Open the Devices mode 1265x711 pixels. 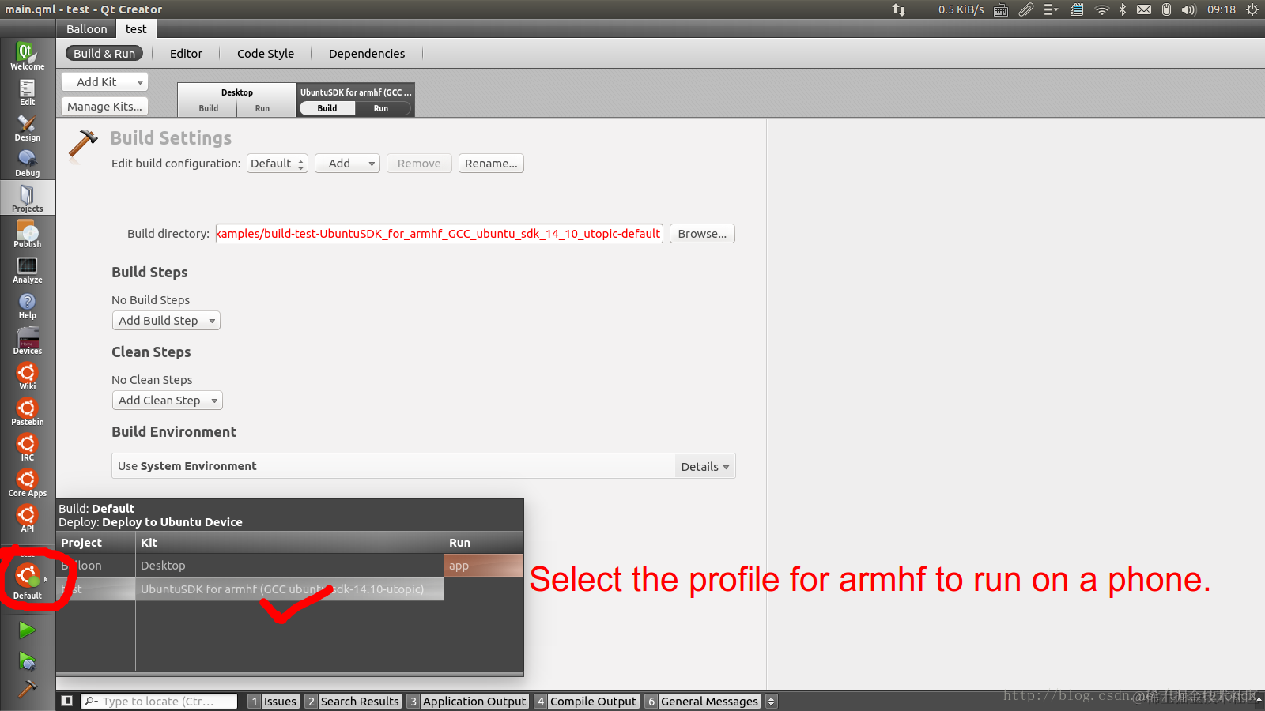(28, 340)
